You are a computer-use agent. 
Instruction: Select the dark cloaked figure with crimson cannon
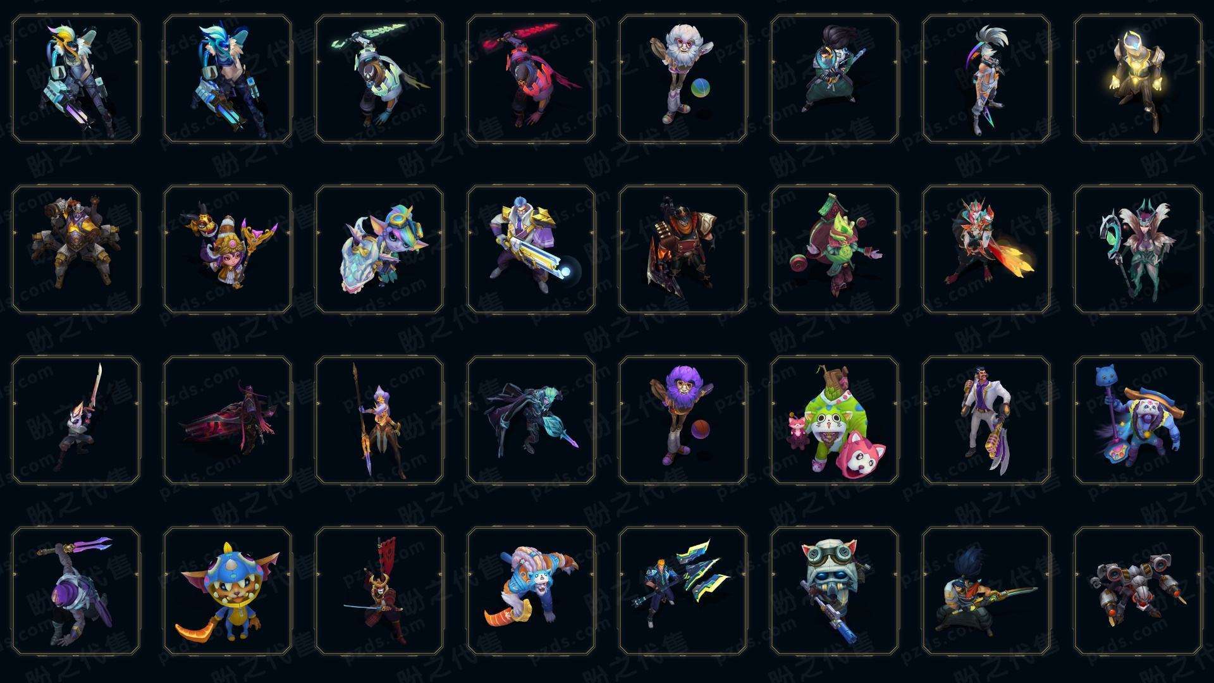click(227, 421)
